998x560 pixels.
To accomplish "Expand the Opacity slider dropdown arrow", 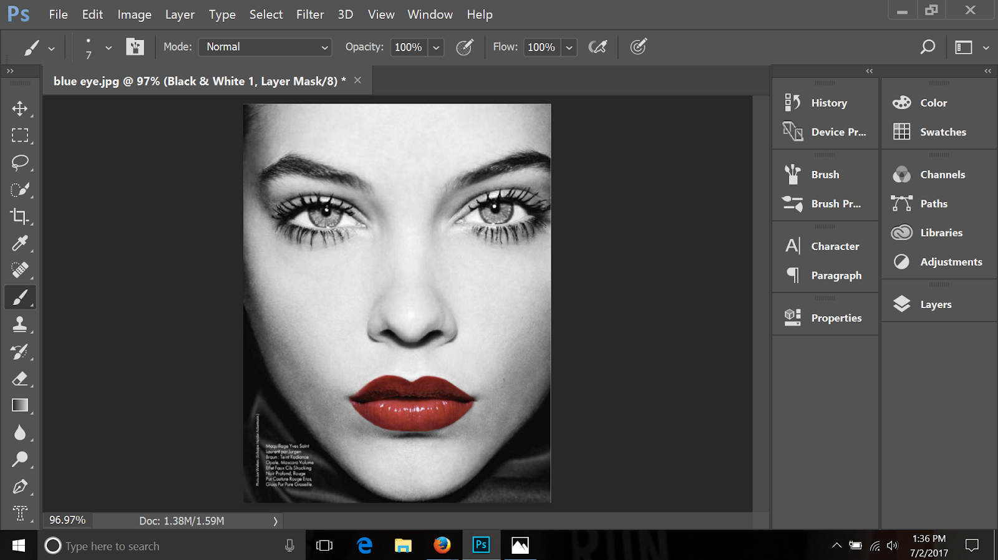I will [436, 47].
